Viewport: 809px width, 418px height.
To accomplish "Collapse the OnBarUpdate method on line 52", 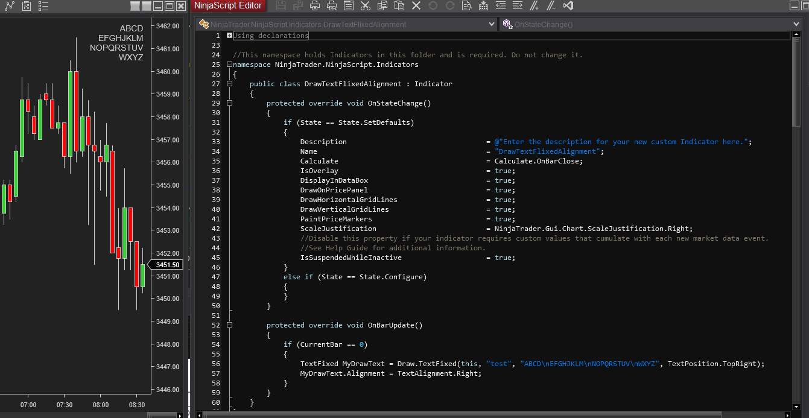I will coord(229,325).
